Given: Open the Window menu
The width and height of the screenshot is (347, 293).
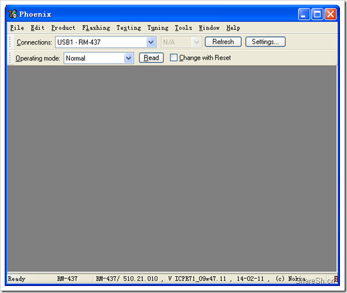Looking at the screenshot, I should click(209, 28).
